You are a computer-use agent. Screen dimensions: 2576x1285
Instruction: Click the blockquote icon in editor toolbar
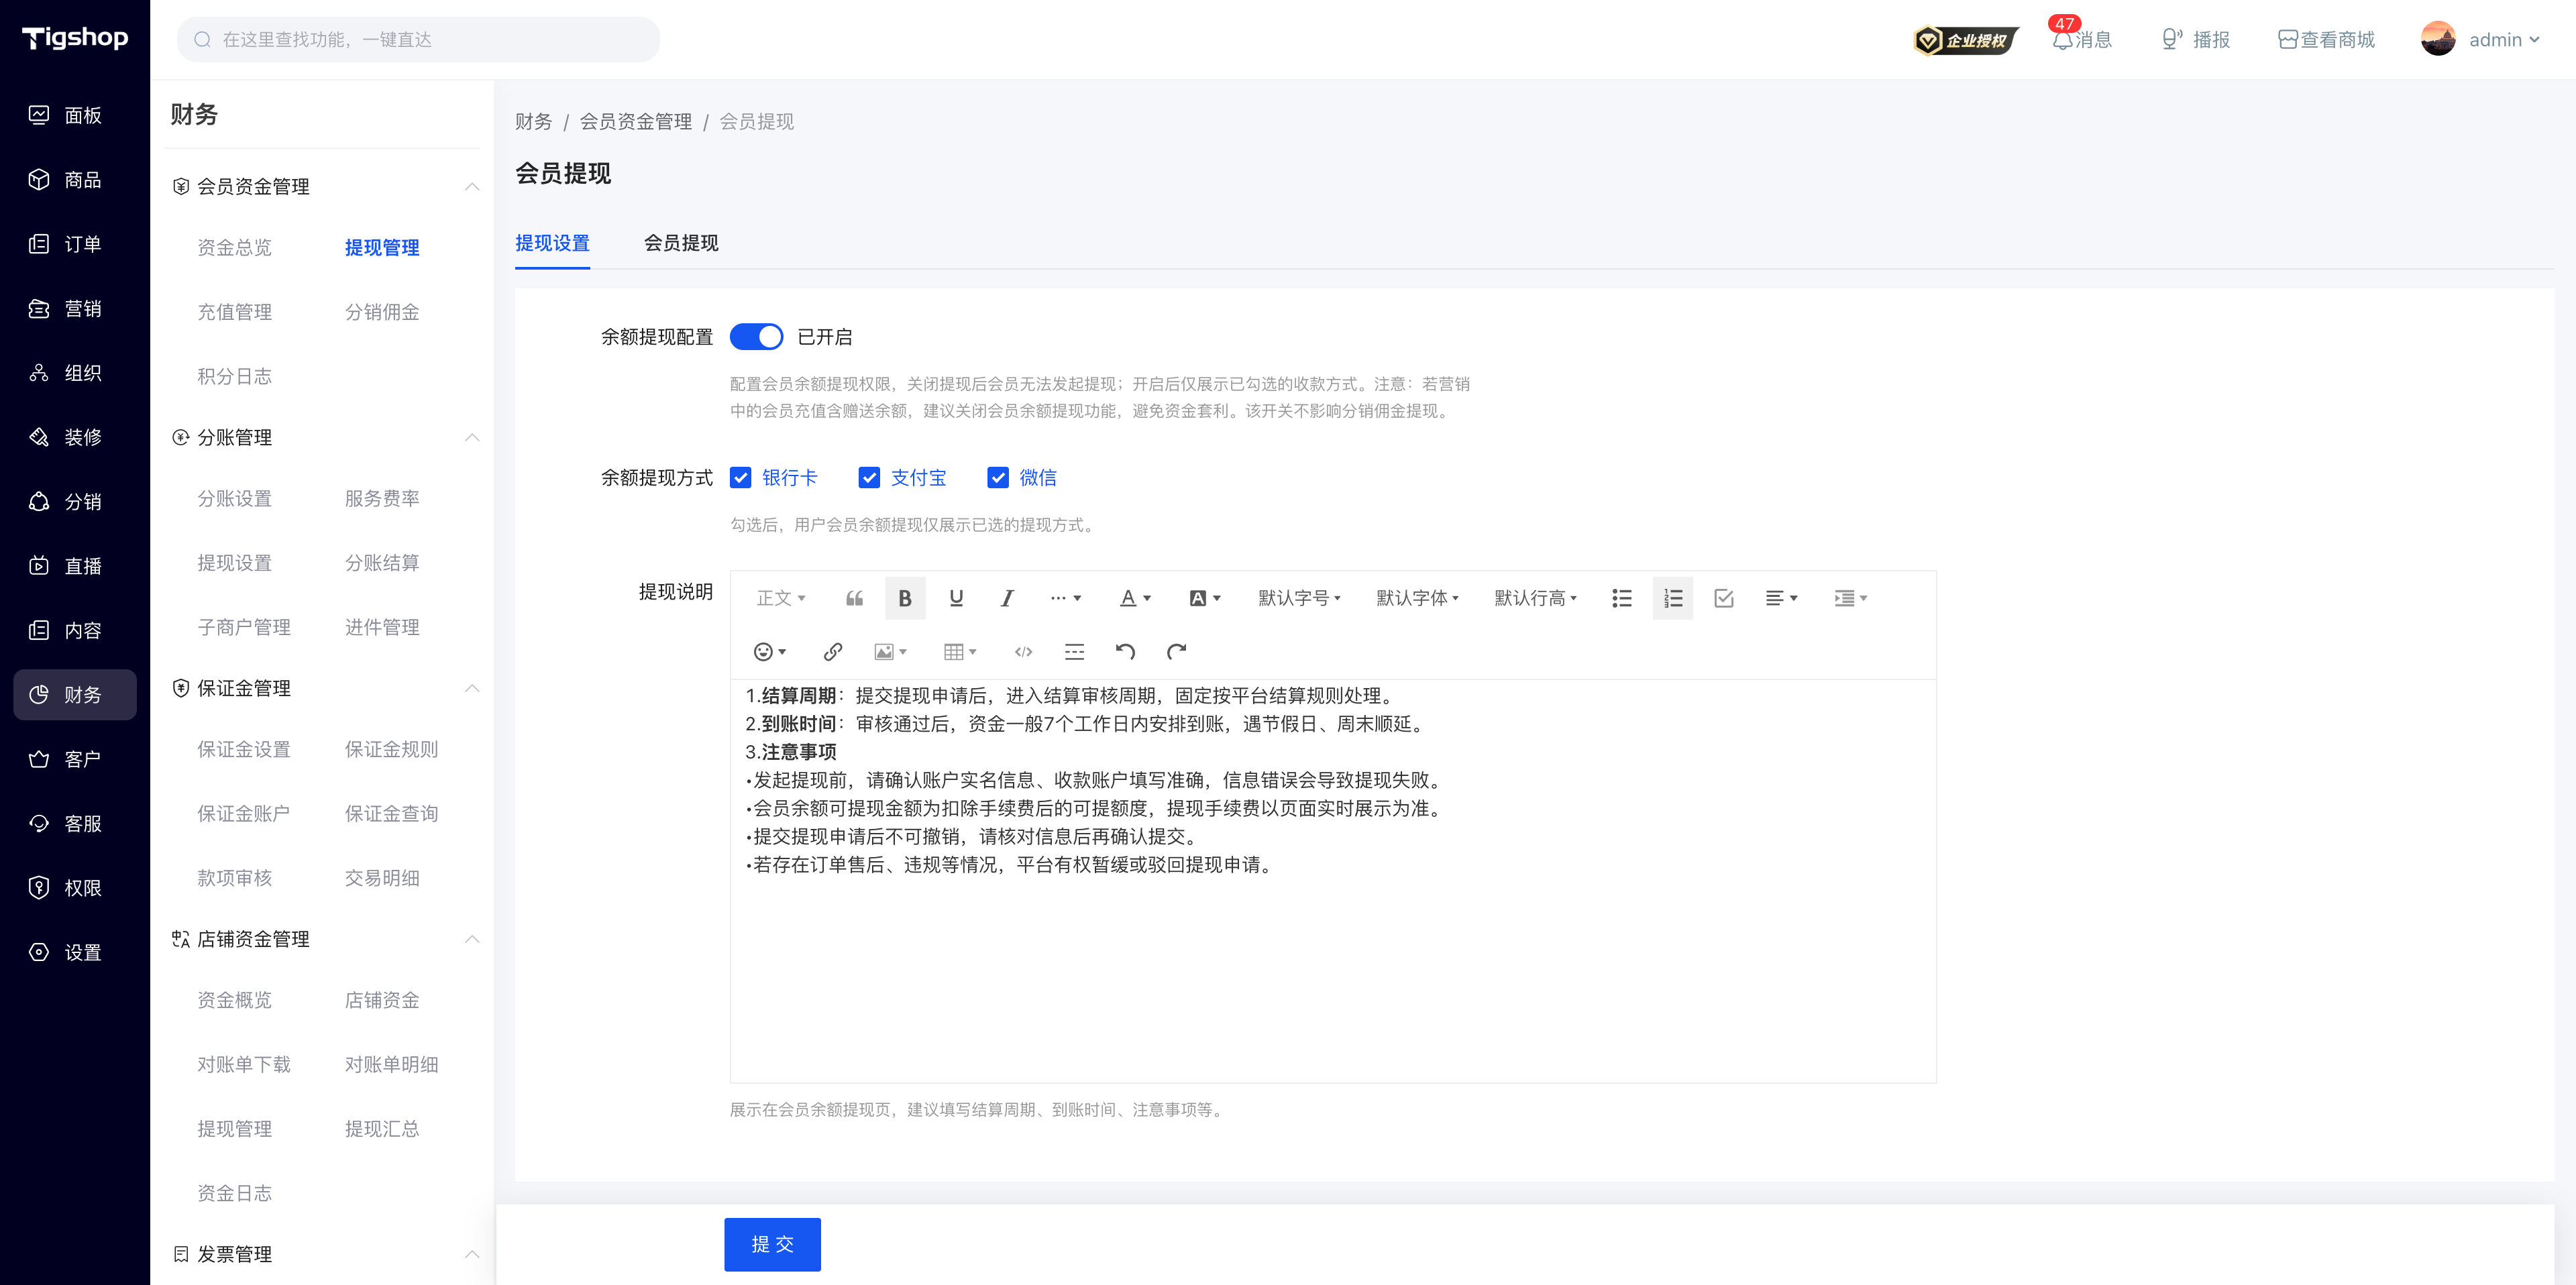point(854,598)
